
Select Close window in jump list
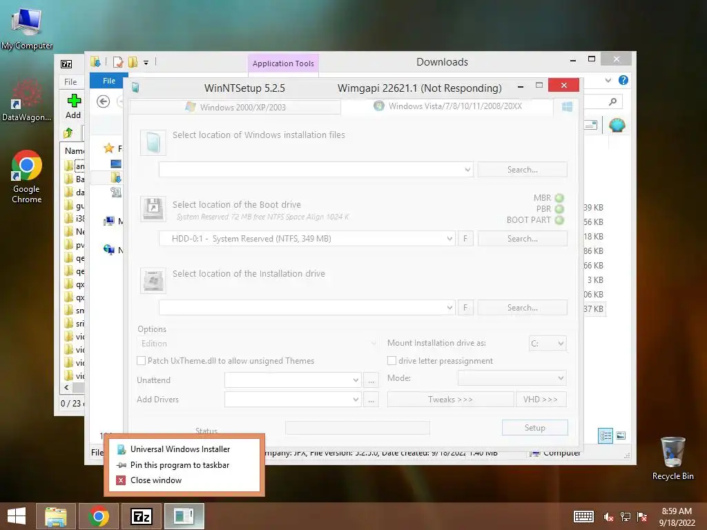click(x=156, y=480)
